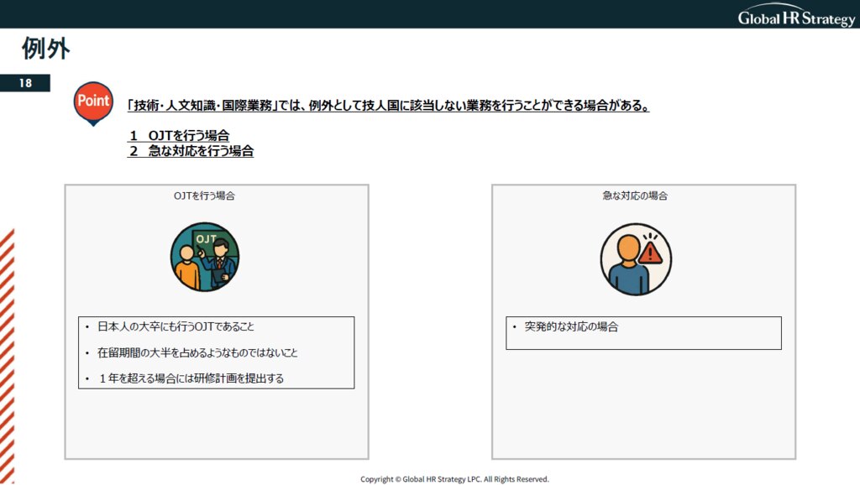The height and width of the screenshot is (485, 860).
Task: Click the 突発的な対応の場合 text box
Action: pyautogui.click(x=643, y=332)
